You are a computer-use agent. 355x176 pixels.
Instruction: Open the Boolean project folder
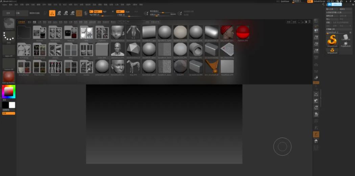pos(40,33)
